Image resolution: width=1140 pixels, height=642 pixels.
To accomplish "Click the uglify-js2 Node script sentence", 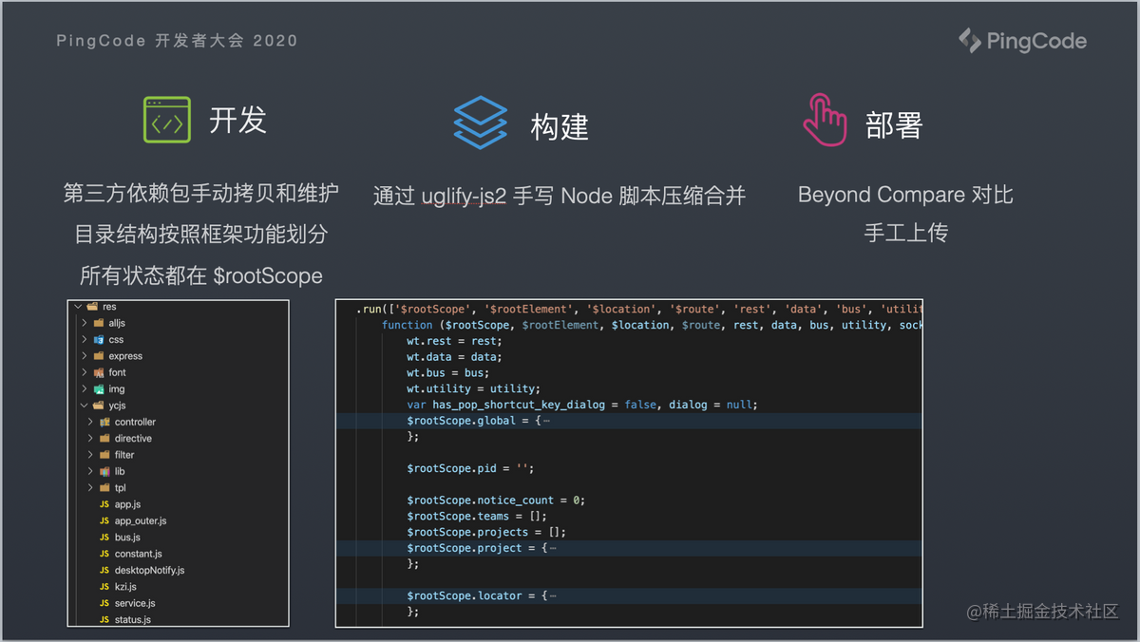I will (x=560, y=196).
